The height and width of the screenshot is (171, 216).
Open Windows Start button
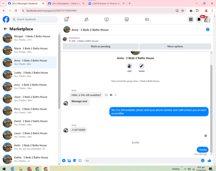pyautogui.click(x=4, y=169)
